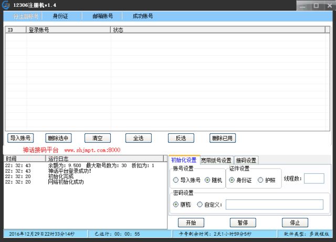Open the 接码设置 tab
This screenshot has height=242, width=336.
(246, 160)
